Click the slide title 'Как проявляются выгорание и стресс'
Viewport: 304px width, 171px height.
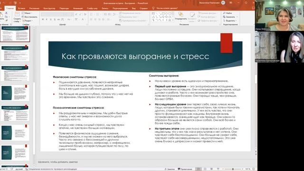pos(135,57)
